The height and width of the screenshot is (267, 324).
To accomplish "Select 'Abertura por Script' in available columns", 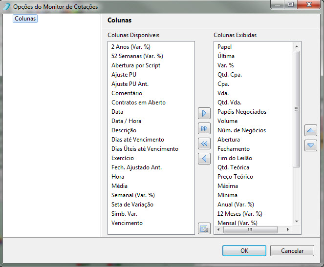I will [136, 65].
